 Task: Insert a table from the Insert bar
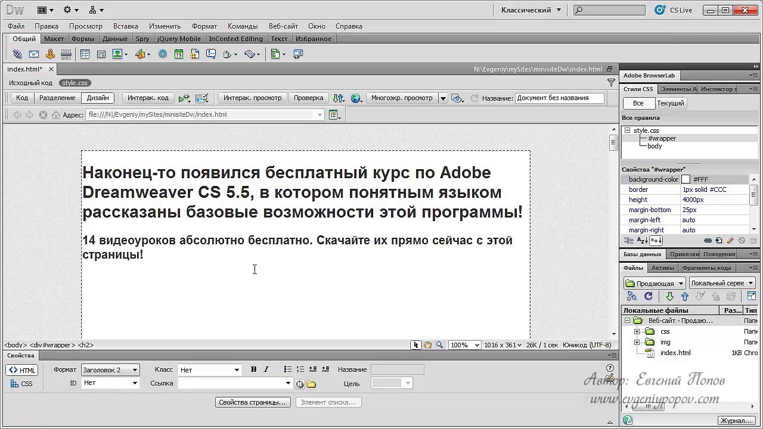tap(85, 54)
